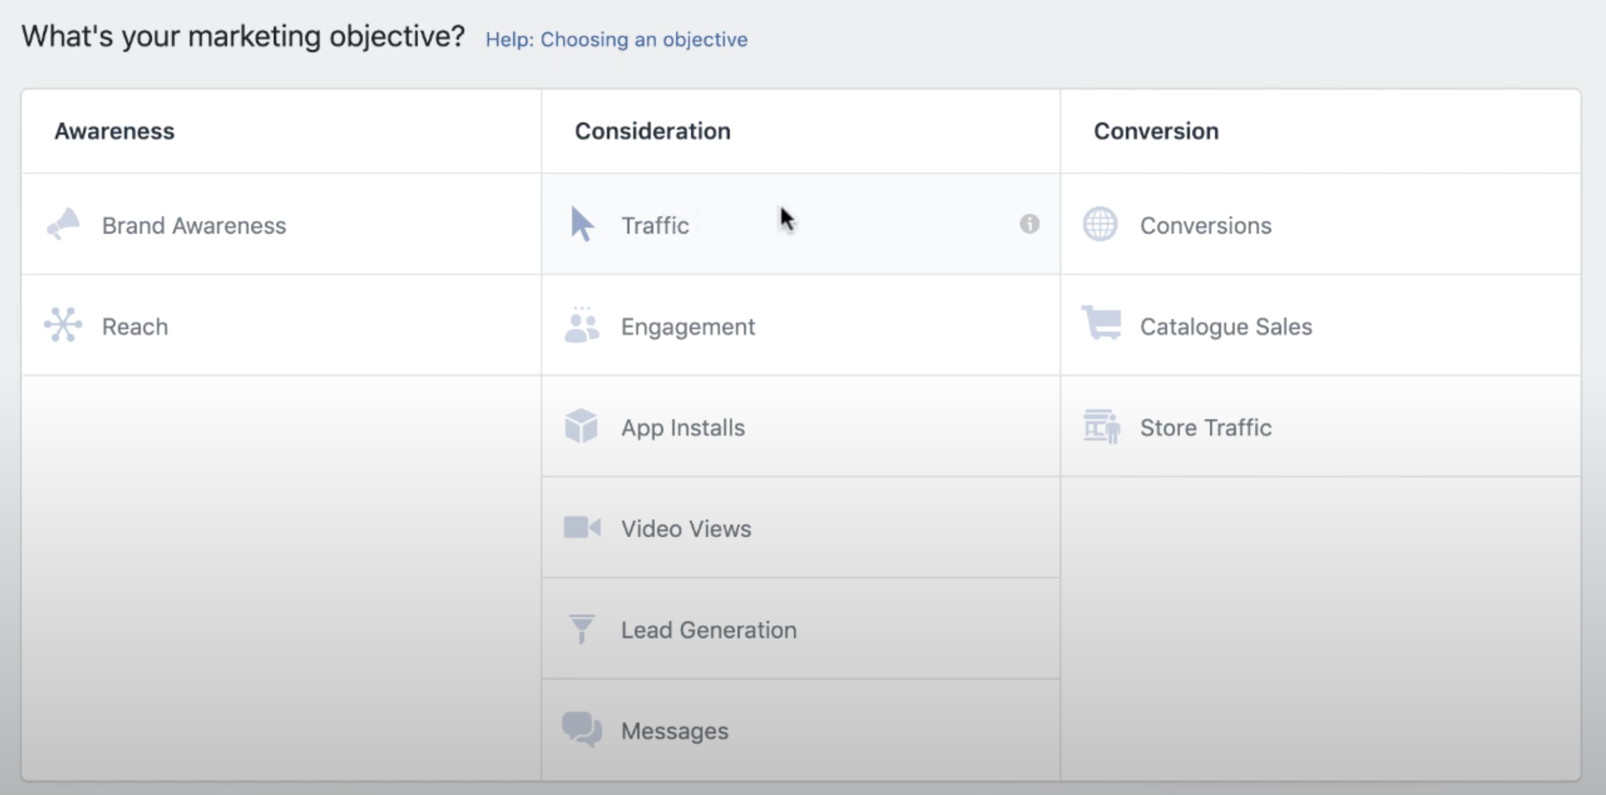Click the Conversions globe icon
The image size is (1606, 795).
(x=1100, y=224)
